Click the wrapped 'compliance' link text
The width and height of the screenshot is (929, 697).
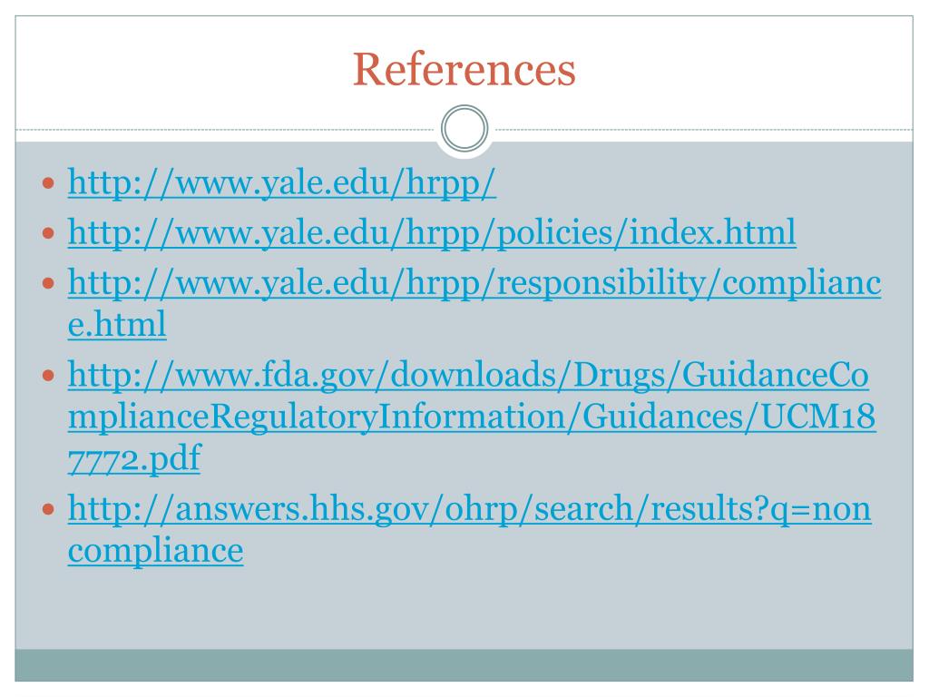pyautogui.click(x=156, y=551)
